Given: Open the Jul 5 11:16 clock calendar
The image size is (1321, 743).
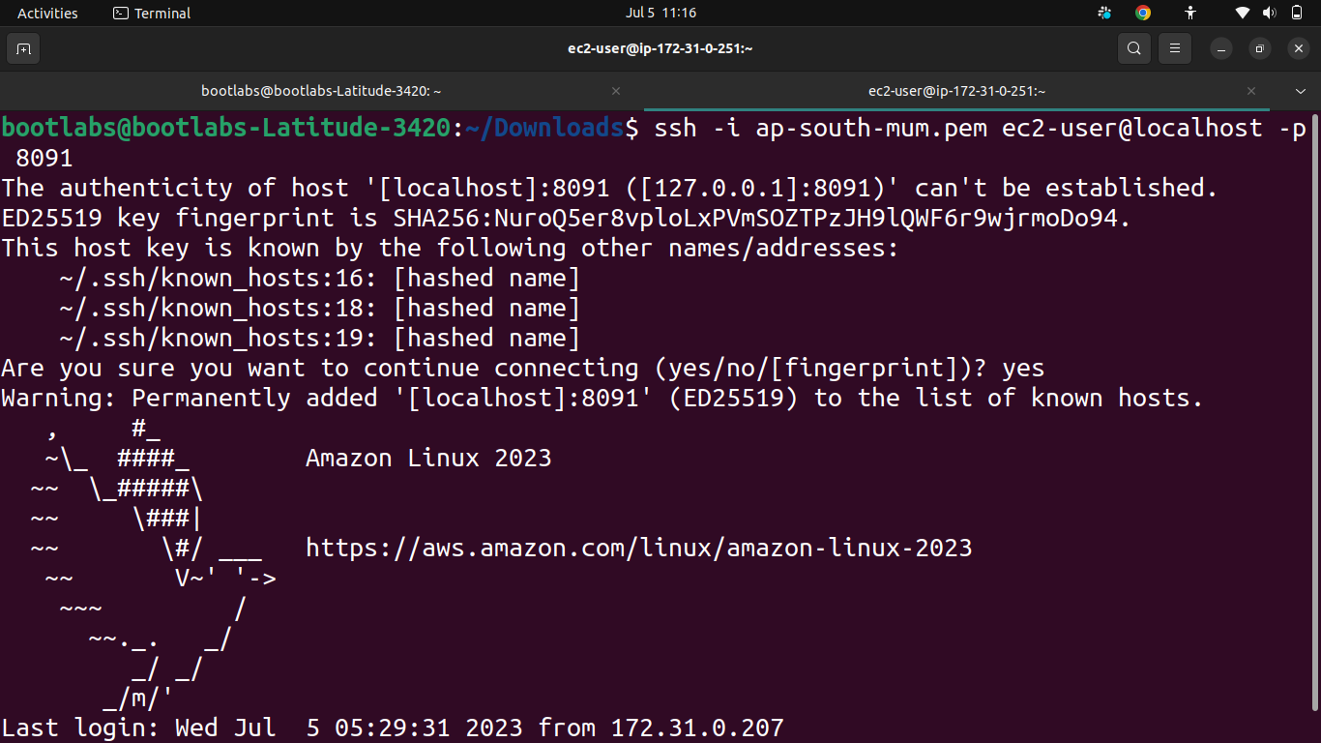Looking at the screenshot, I should tap(660, 13).
